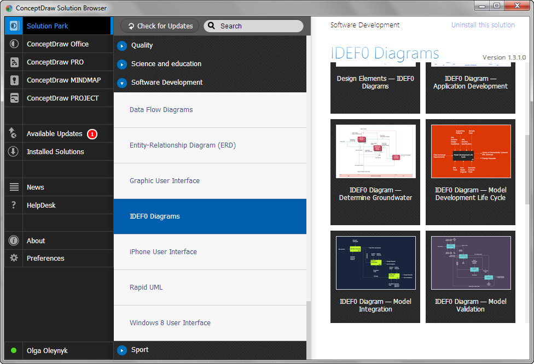Click the News list icon

[14, 187]
